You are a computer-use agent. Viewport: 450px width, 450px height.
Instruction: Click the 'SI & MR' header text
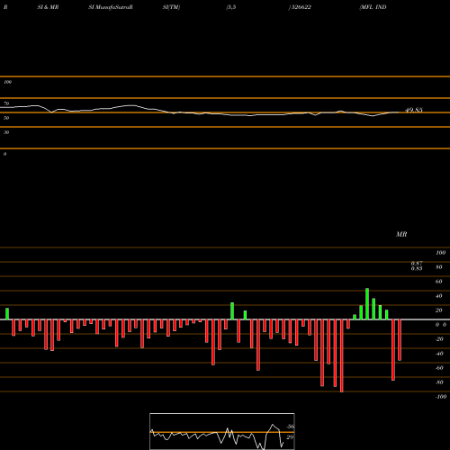click(48, 7)
